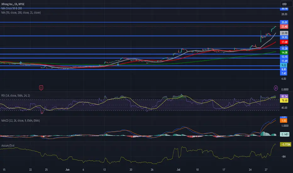The image size is (293, 173).
Task: Click the purple 82.24 RSI value label
Action: click(284, 97)
